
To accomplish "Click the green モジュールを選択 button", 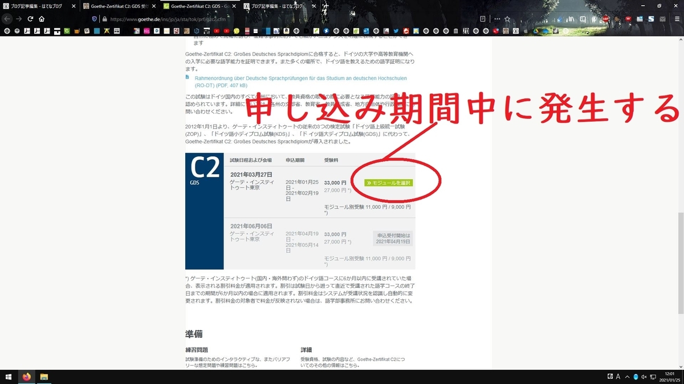I will click(x=389, y=183).
